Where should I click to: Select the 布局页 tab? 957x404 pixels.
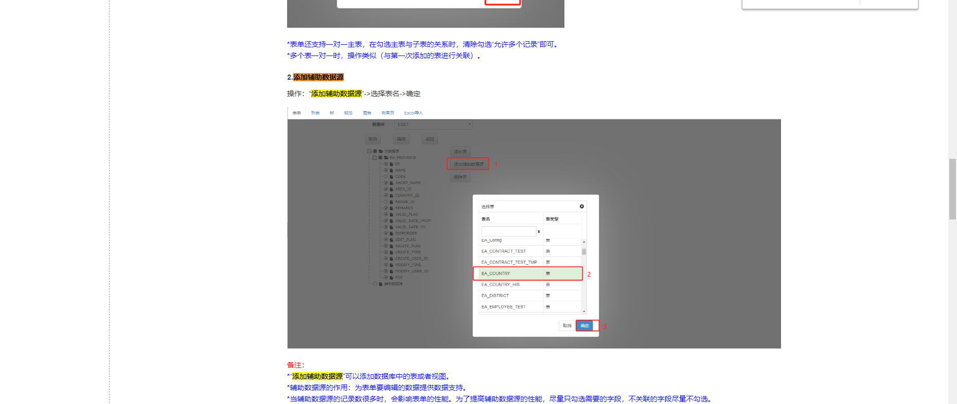pos(387,113)
